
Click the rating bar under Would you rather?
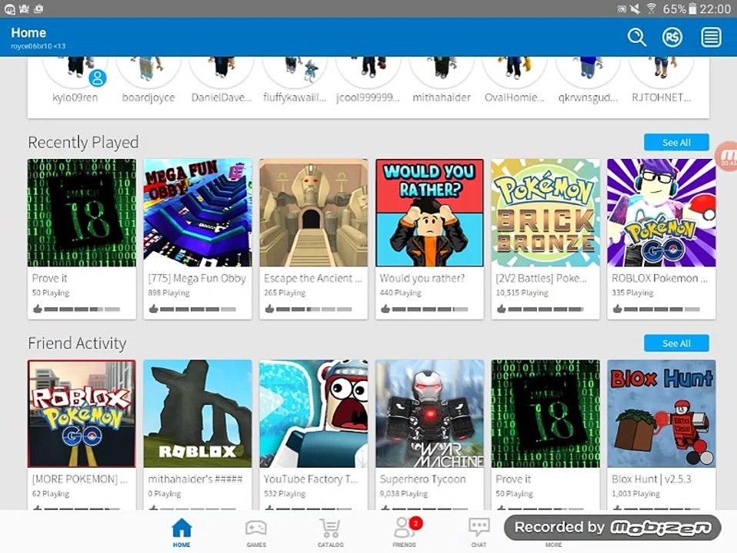(429, 310)
